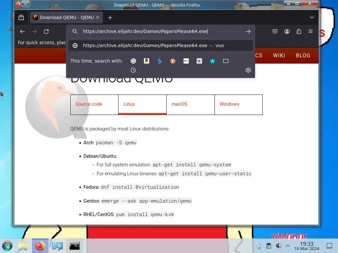Open the file manager in taskbar
This screenshot has width=338, height=253.
click(x=23, y=246)
